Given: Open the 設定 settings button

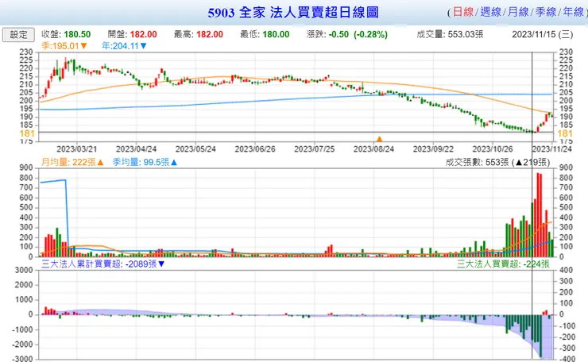Looking at the screenshot, I should [x=18, y=35].
